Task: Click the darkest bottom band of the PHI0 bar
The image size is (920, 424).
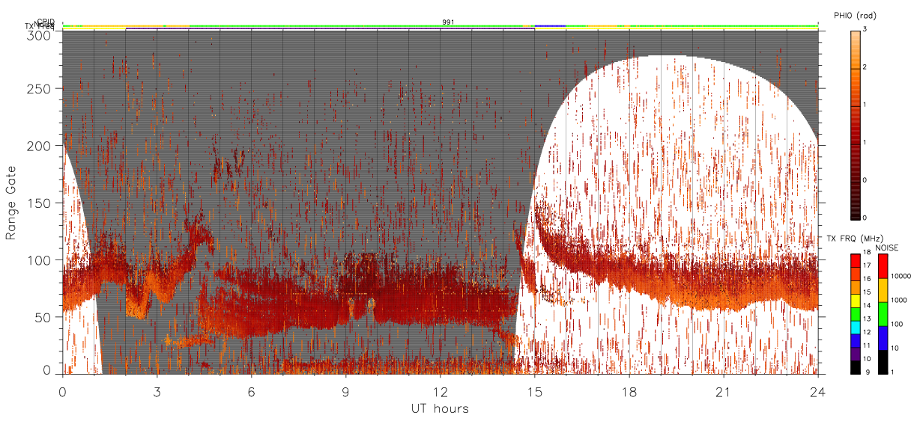Action: (856, 218)
